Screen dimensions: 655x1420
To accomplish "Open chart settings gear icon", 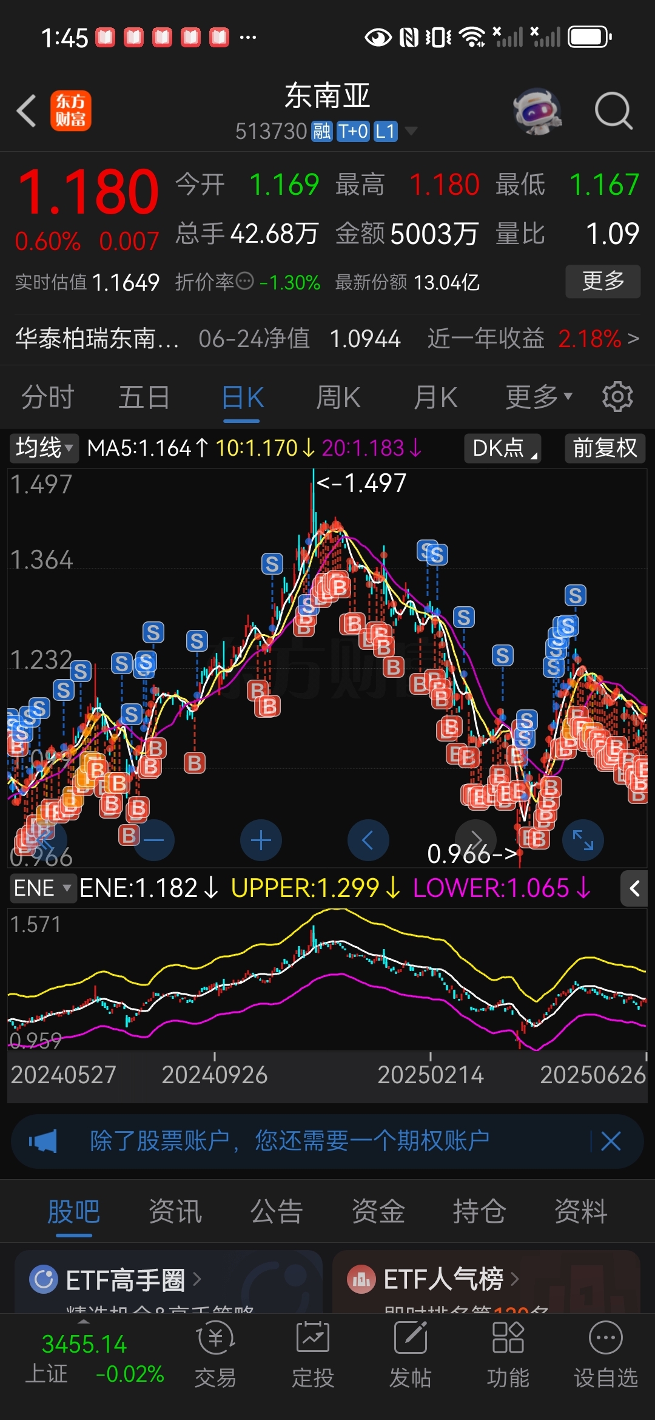I will (617, 397).
